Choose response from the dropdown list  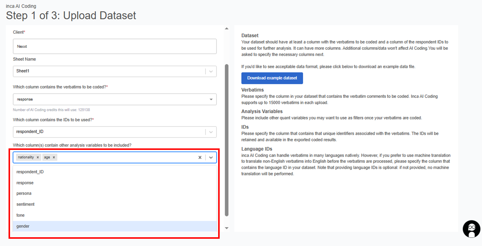pos(25,183)
